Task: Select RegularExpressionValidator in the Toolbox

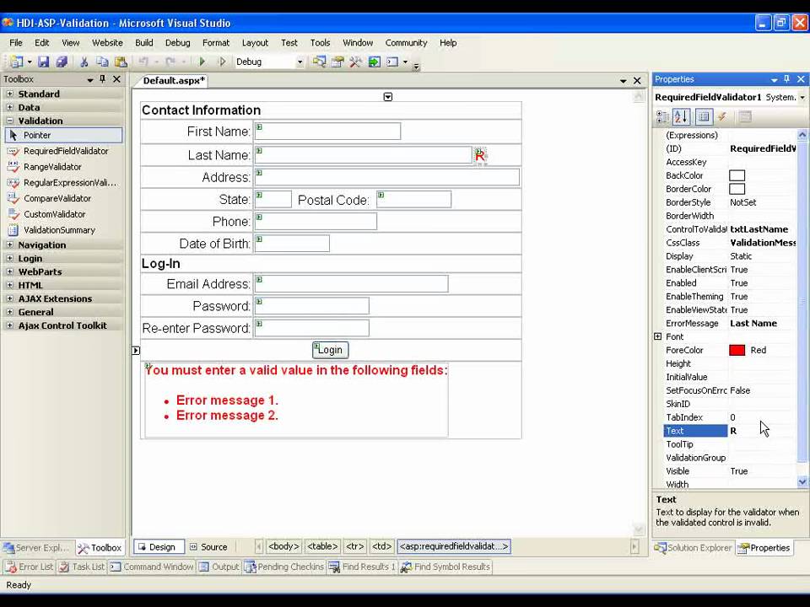Action: pos(70,183)
